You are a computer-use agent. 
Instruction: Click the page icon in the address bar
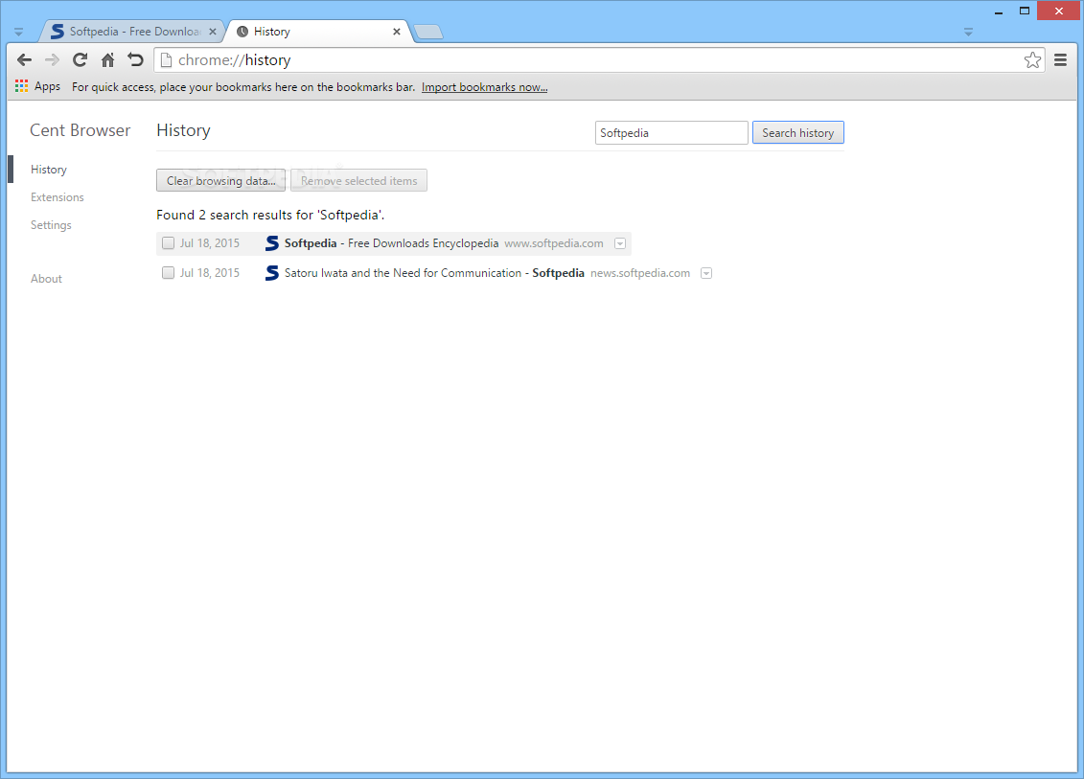click(x=166, y=60)
